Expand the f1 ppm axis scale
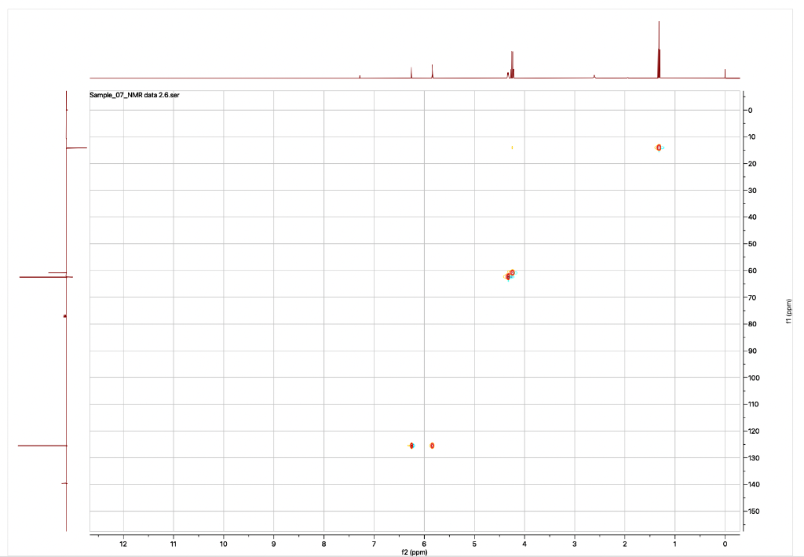The width and height of the screenshot is (804, 557). [x=789, y=310]
